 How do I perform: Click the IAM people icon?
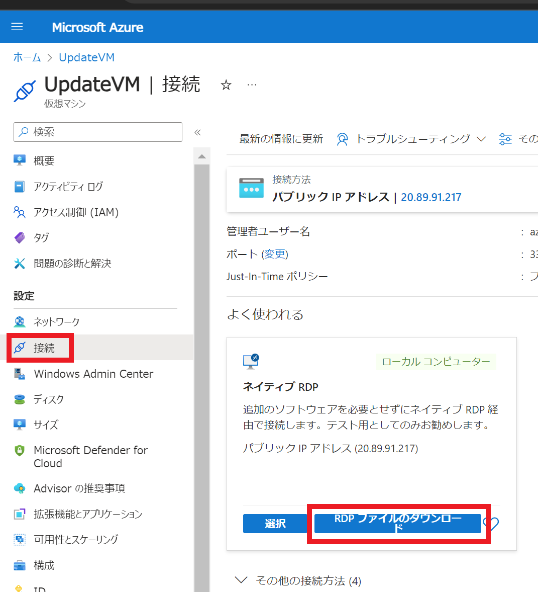coord(20,212)
